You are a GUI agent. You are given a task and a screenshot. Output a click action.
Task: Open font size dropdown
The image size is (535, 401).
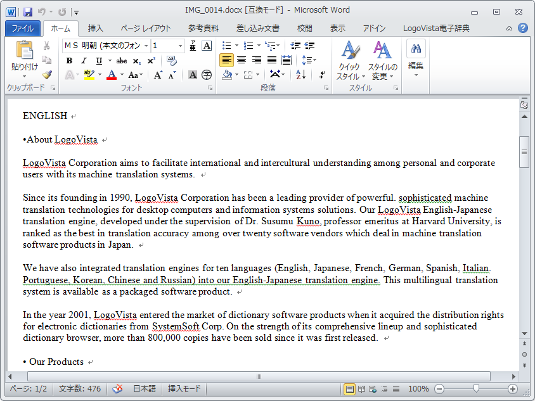tap(180, 46)
